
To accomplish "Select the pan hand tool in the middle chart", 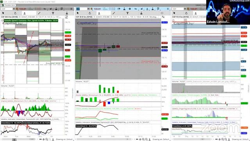I will [90, 13].
